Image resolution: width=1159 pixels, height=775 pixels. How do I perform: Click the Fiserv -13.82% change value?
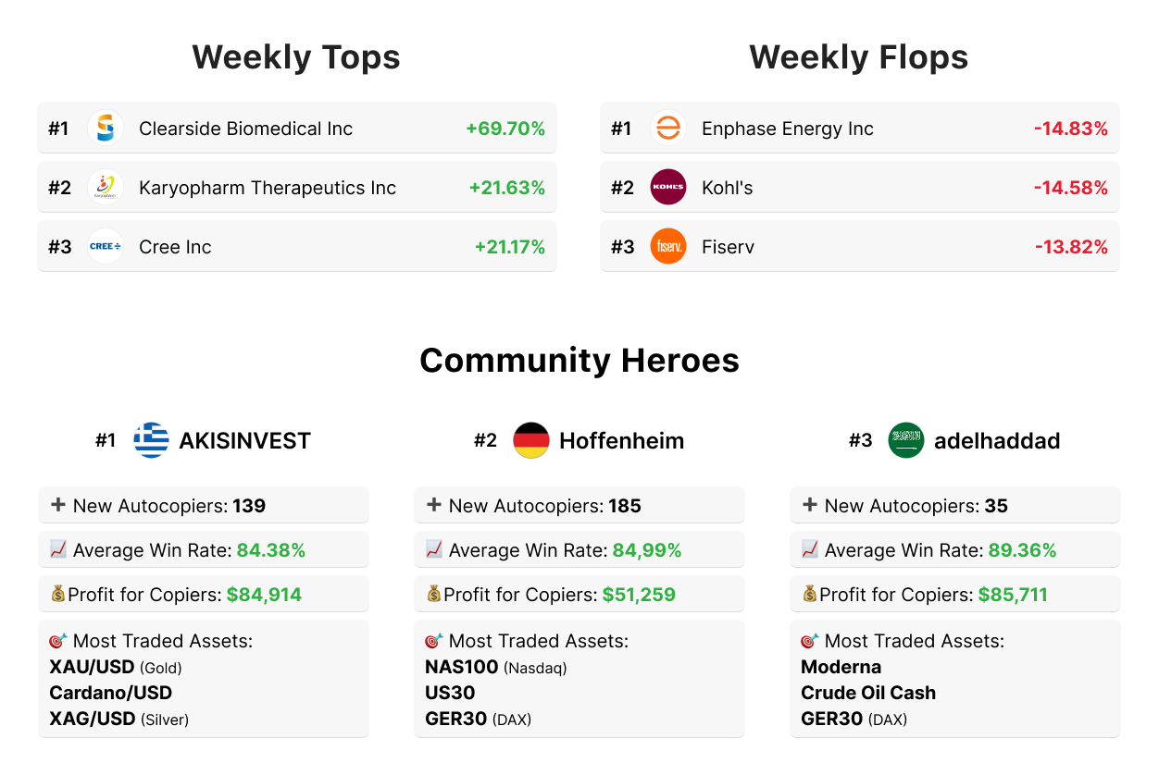pos(1071,247)
